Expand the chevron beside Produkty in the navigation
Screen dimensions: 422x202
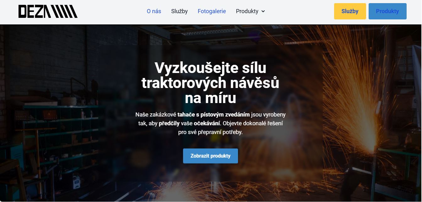point(263,11)
